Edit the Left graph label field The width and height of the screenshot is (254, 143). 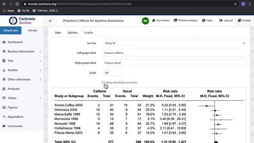[x=174, y=53]
